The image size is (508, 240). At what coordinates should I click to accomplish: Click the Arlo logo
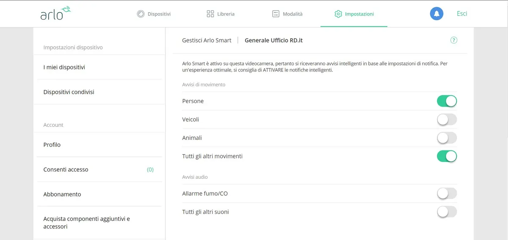55,14
